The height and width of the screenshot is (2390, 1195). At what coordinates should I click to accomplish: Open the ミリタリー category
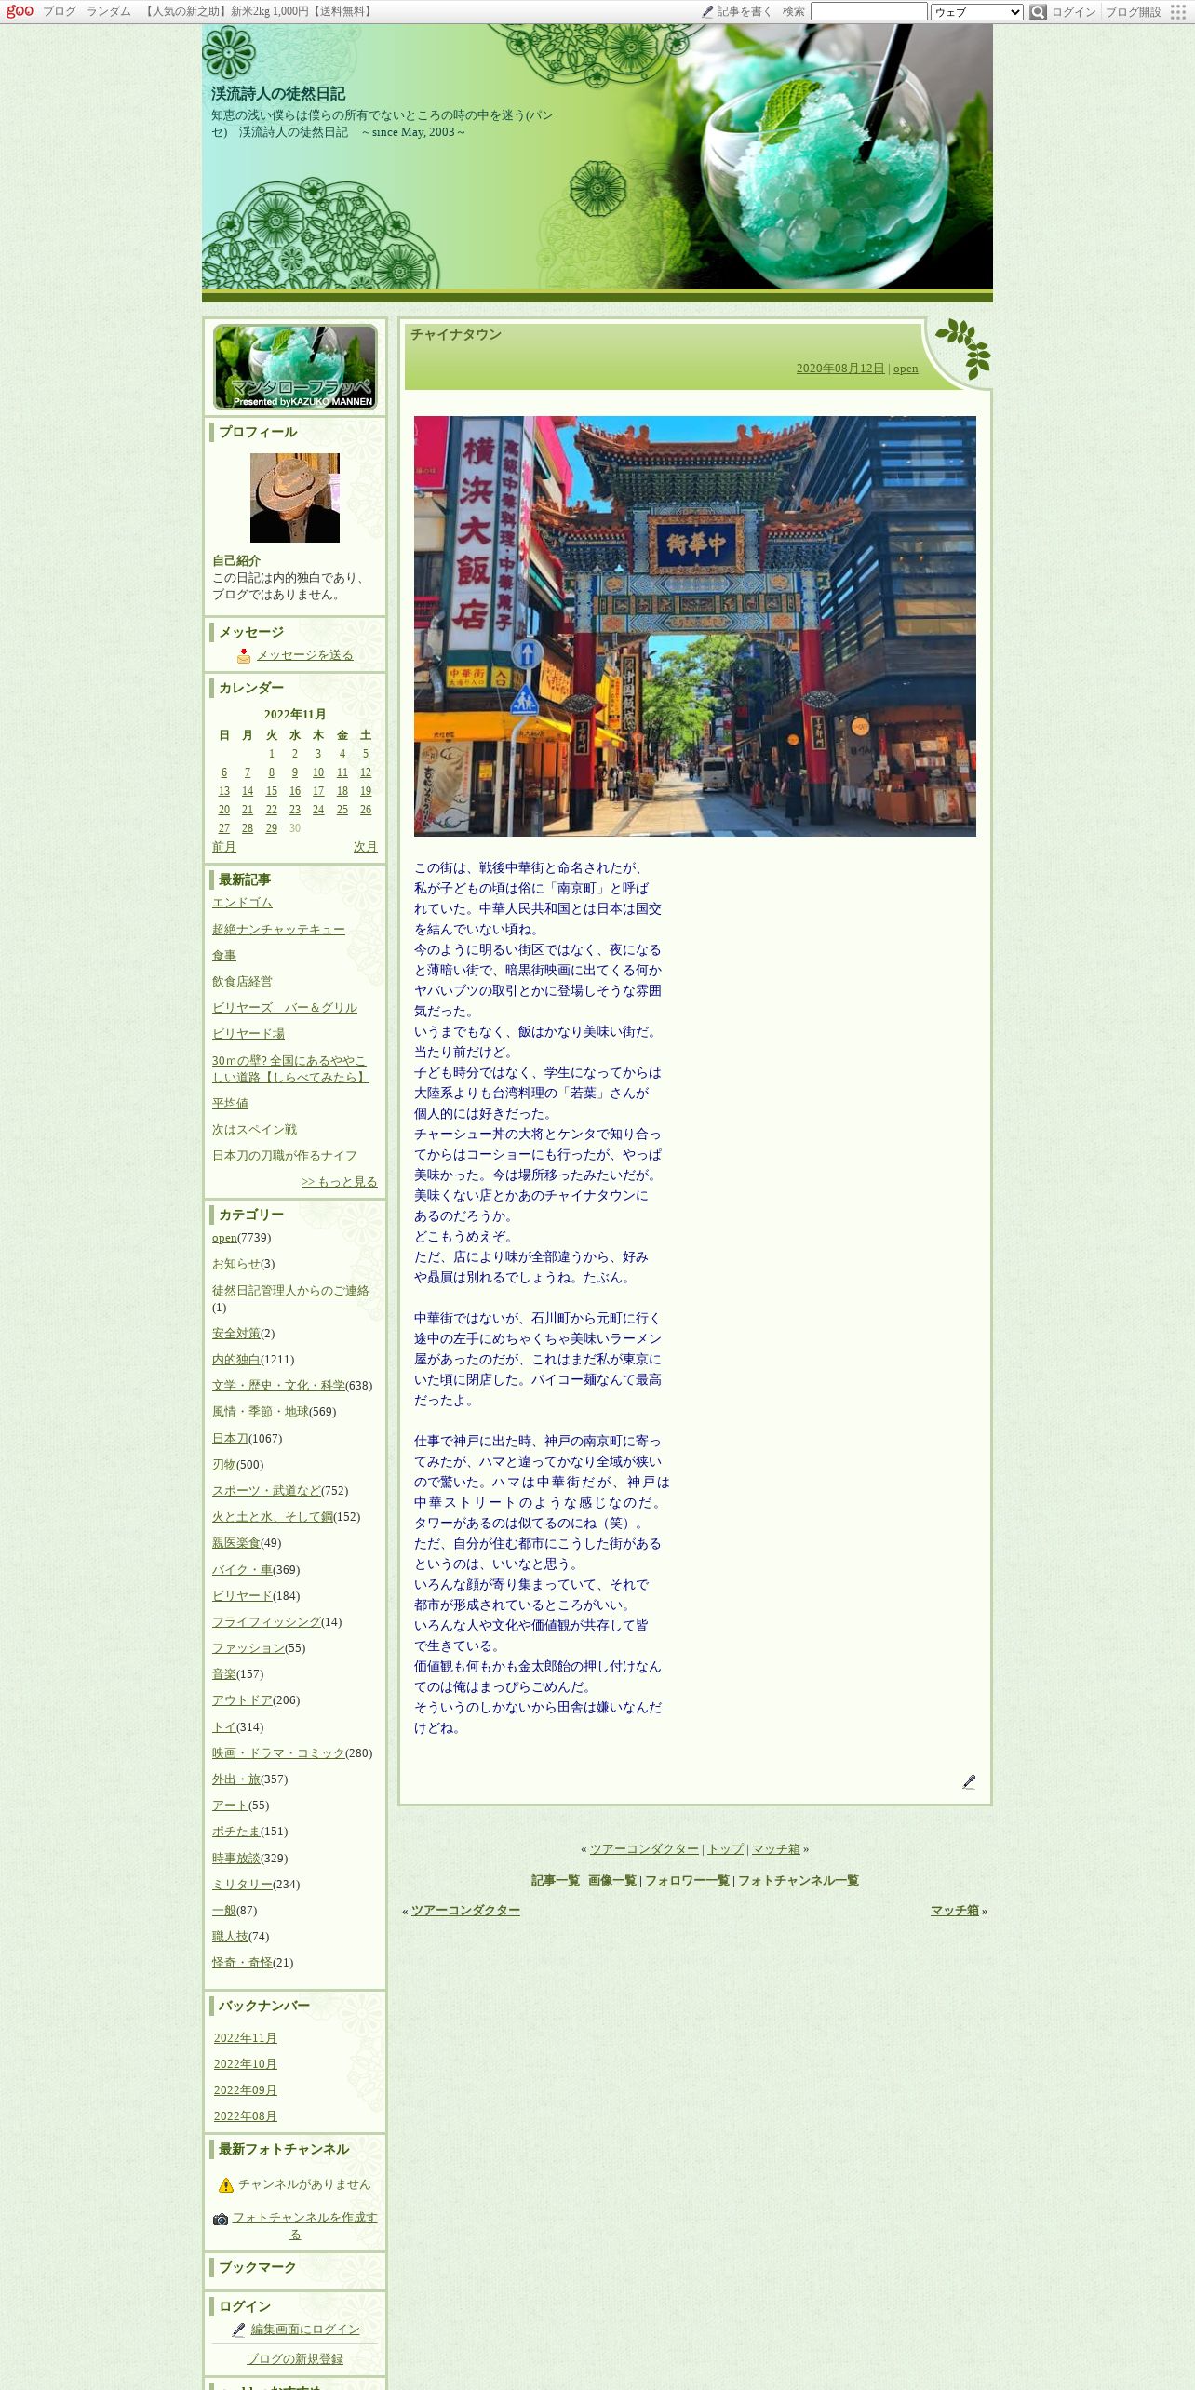click(x=242, y=1885)
